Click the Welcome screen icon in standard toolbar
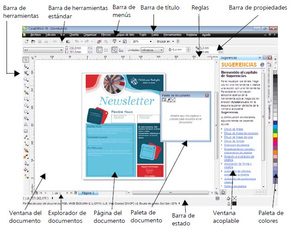The image size is (294, 235). (x=125, y=41)
